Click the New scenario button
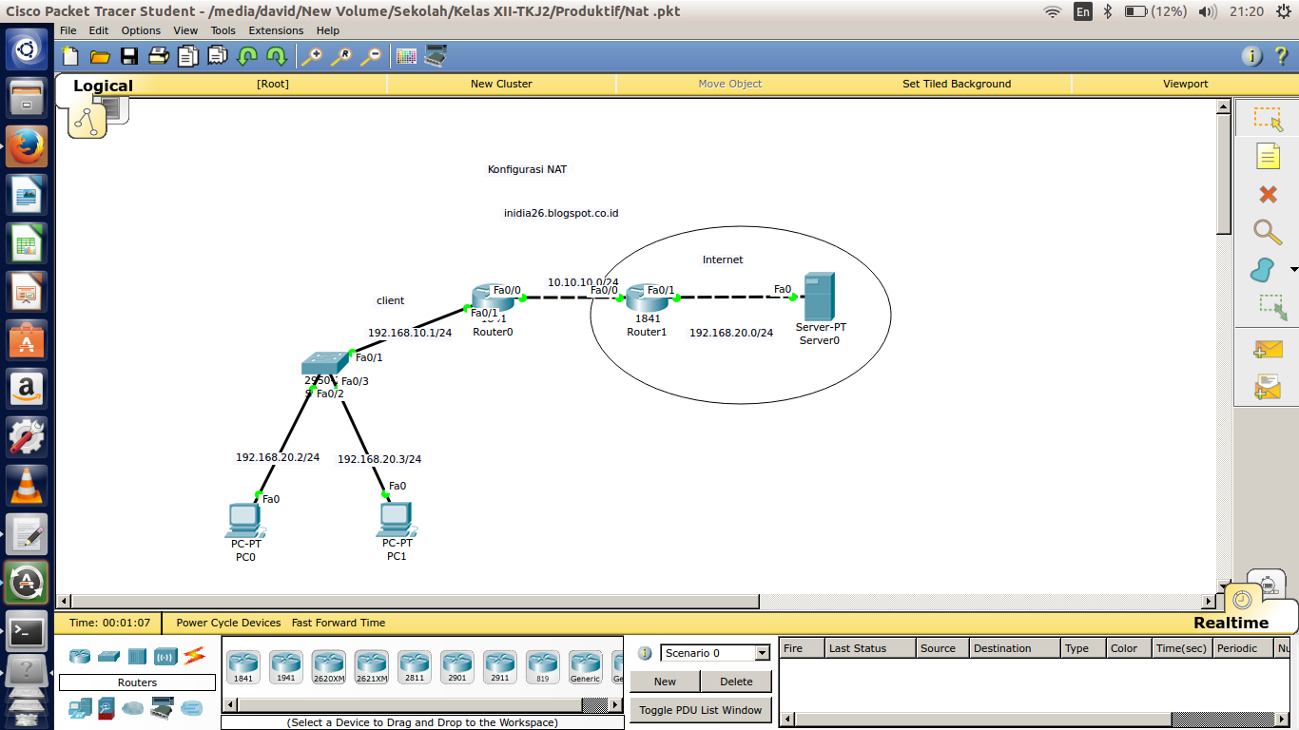The image size is (1299, 730). pyautogui.click(x=665, y=682)
